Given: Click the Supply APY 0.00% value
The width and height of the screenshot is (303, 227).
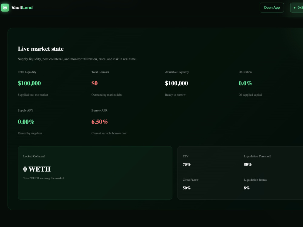Looking at the screenshot, I should tap(26, 122).
